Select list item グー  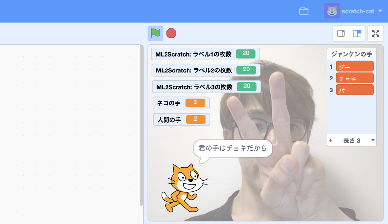[355, 66]
